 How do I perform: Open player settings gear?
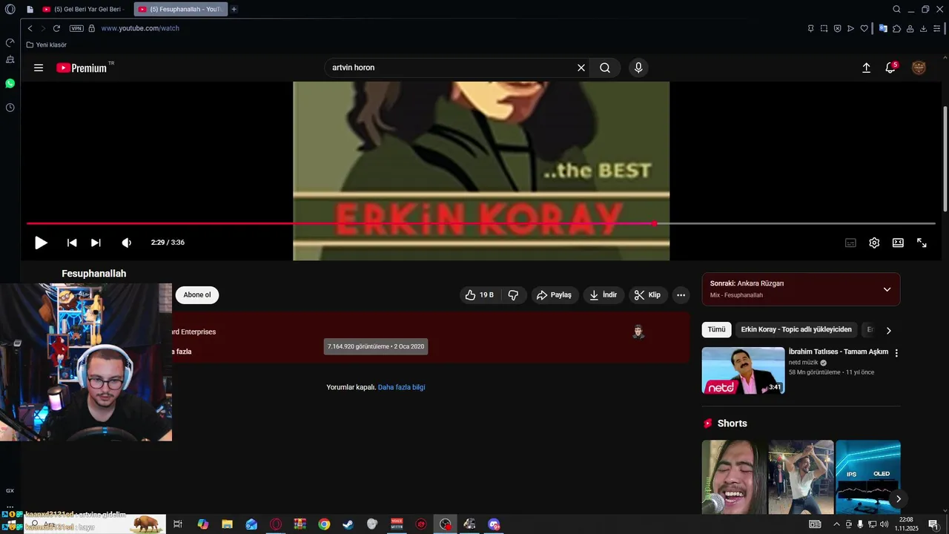click(874, 243)
